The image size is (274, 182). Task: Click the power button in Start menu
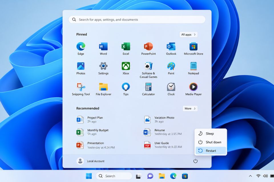pos(195,161)
